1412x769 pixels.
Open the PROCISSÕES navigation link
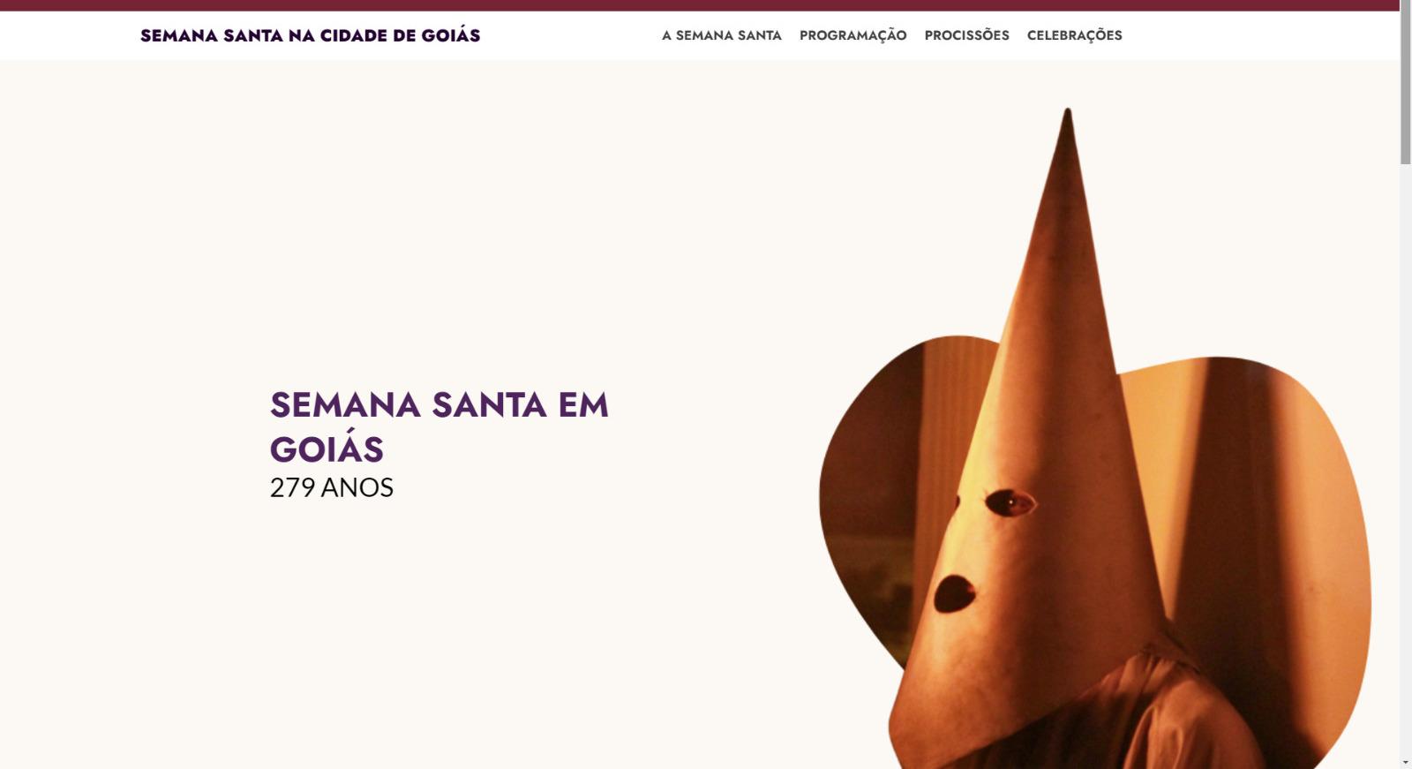pos(966,35)
